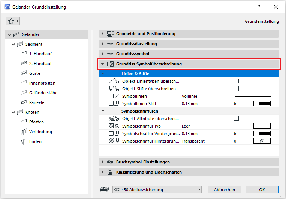Viewport: 286px width, 199px height.
Task: Click the help question mark icon
Action: pyautogui.click(x=259, y=7)
